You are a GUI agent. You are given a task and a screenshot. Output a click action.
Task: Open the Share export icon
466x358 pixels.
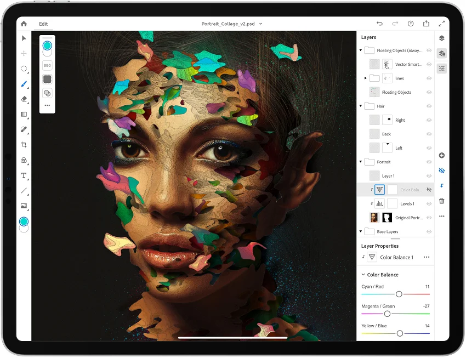click(x=426, y=24)
